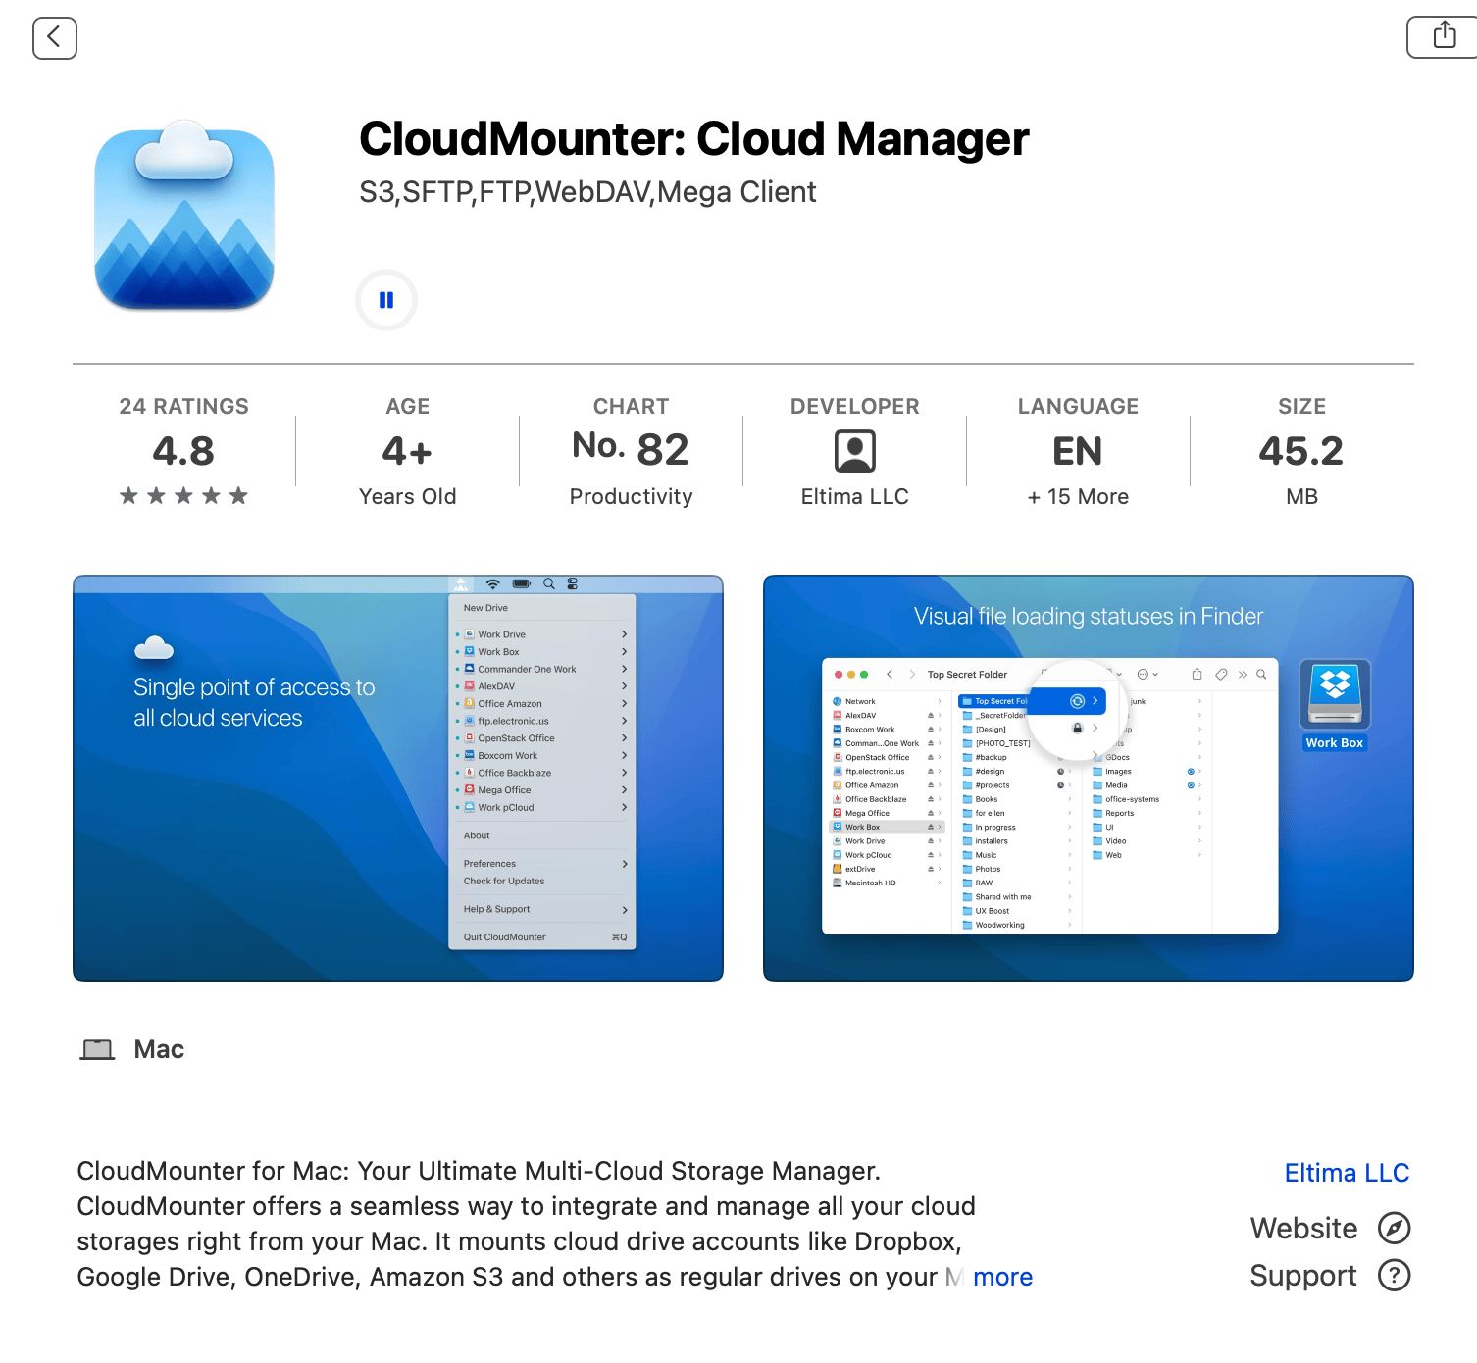Open the developer person icon

854,452
